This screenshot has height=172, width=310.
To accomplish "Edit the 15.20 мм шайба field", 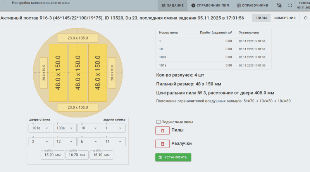I will pyautogui.click(x=52, y=155).
